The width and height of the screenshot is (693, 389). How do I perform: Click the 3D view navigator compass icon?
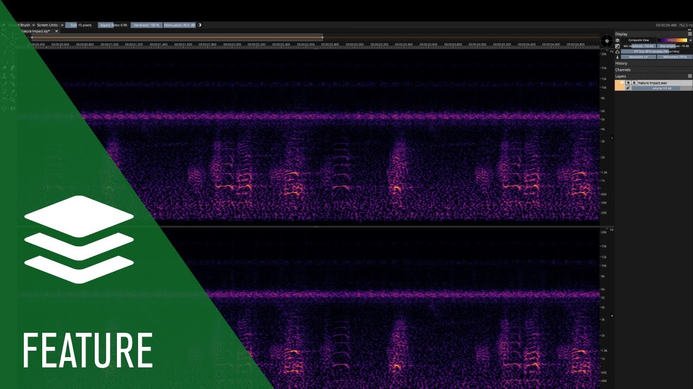click(x=607, y=41)
